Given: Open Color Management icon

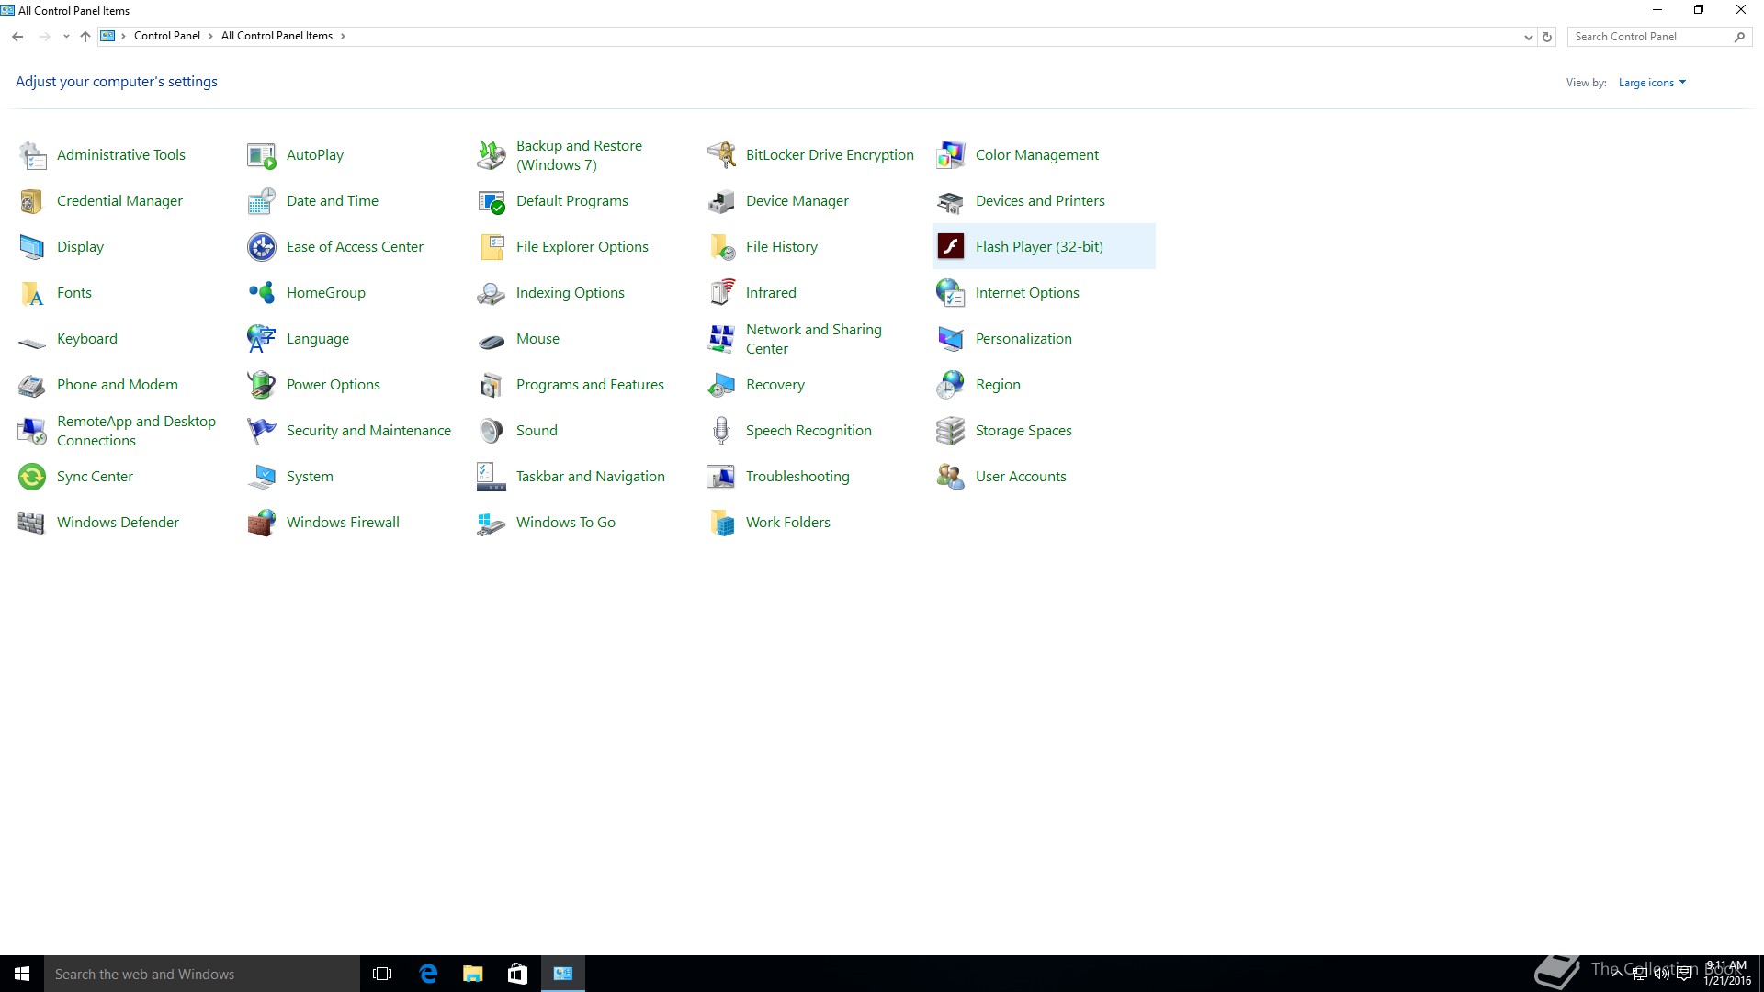Looking at the screenshot, I should coord(951,155).
